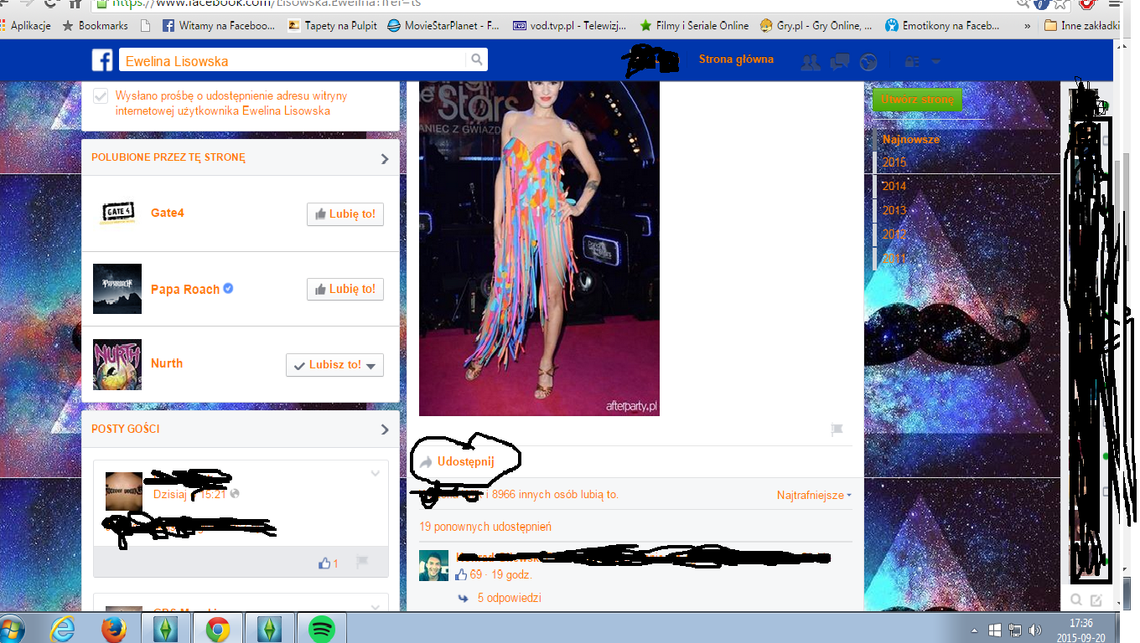The image size is (1140, 643).
Task: Open the messages icon in header
Action: (839, 62)
